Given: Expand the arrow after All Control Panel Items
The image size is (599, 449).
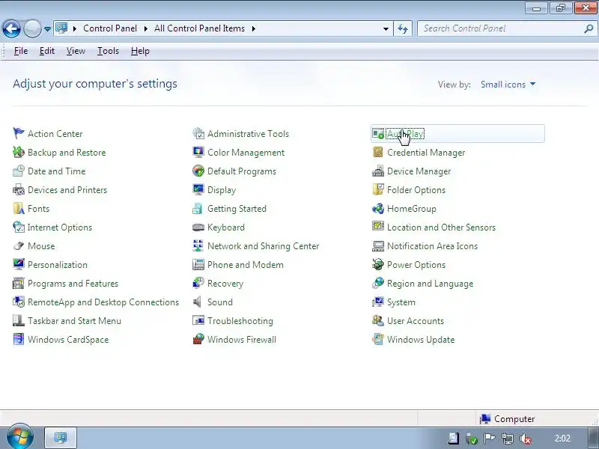Looking at the screenshot, I should point(254,28).
